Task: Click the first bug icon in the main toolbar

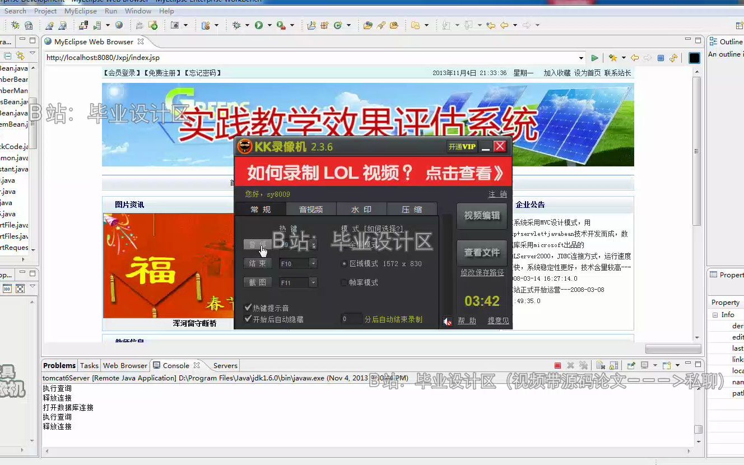Action: [15, 25]
